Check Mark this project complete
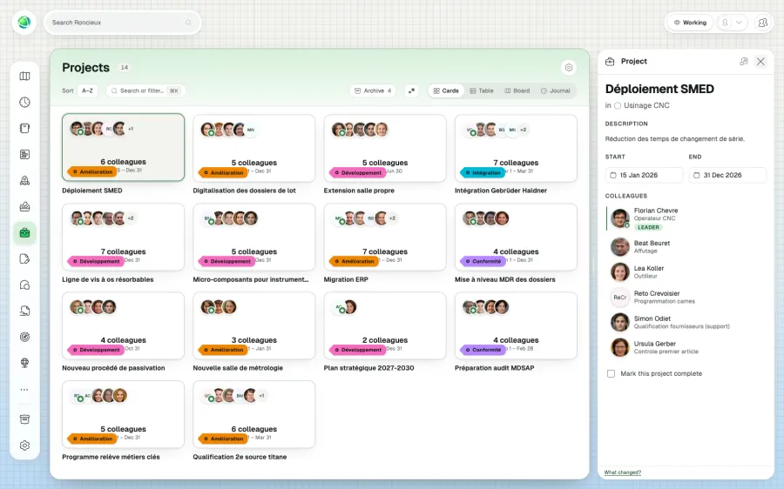The width and height of the screenshot is (784, 489). click(x=611, y=373)
